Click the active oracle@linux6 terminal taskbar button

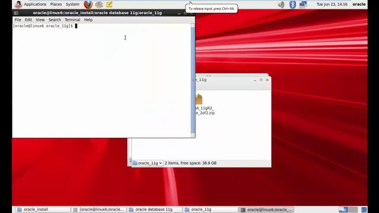267,209
